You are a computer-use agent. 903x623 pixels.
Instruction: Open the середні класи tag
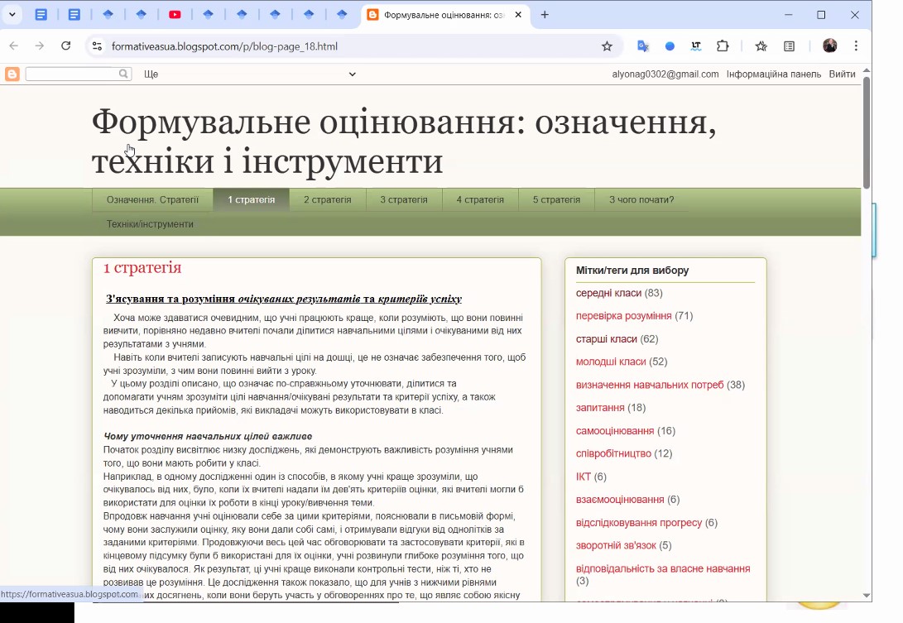pyautogui.click(x=608, y=293)
